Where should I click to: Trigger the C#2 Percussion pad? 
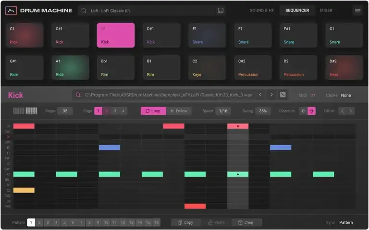253,68
